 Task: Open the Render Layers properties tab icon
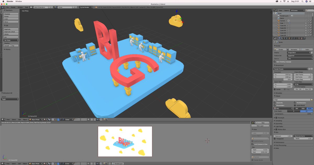(x=282, y=38)
